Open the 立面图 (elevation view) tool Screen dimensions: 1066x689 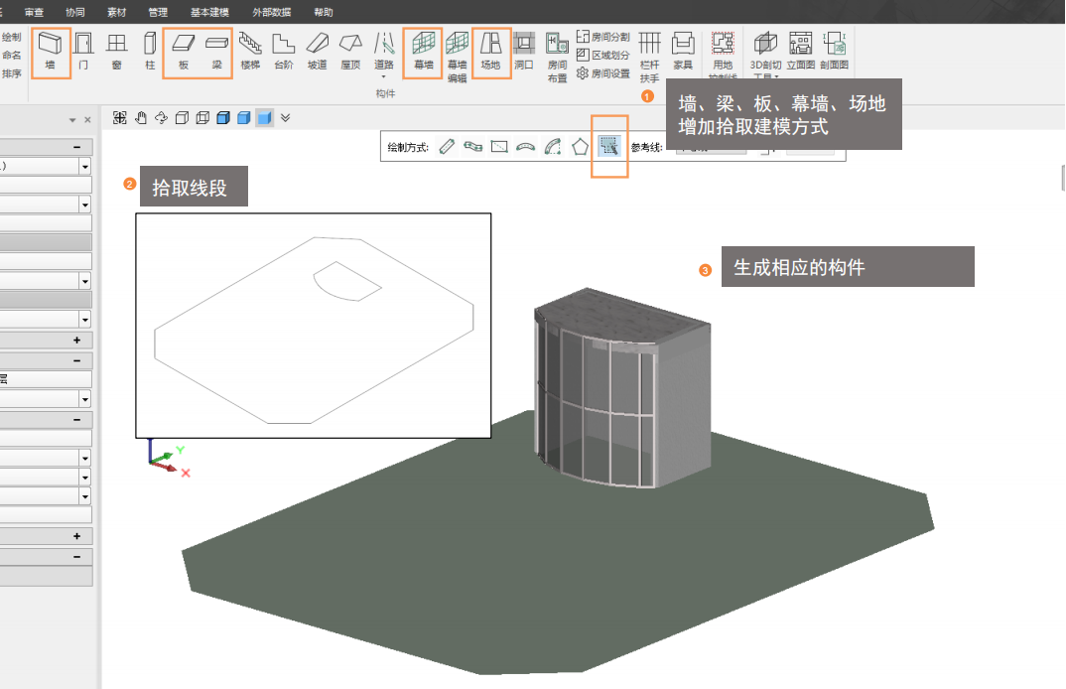tap(800, 50)
